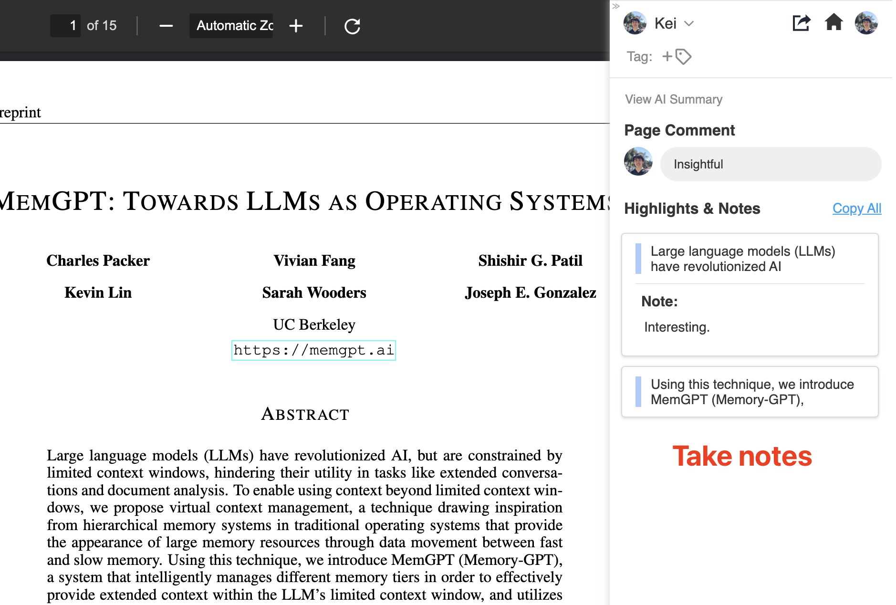Click author name Kevin Lin
This screenshot has width=896, height=605.
coord(98,292)
